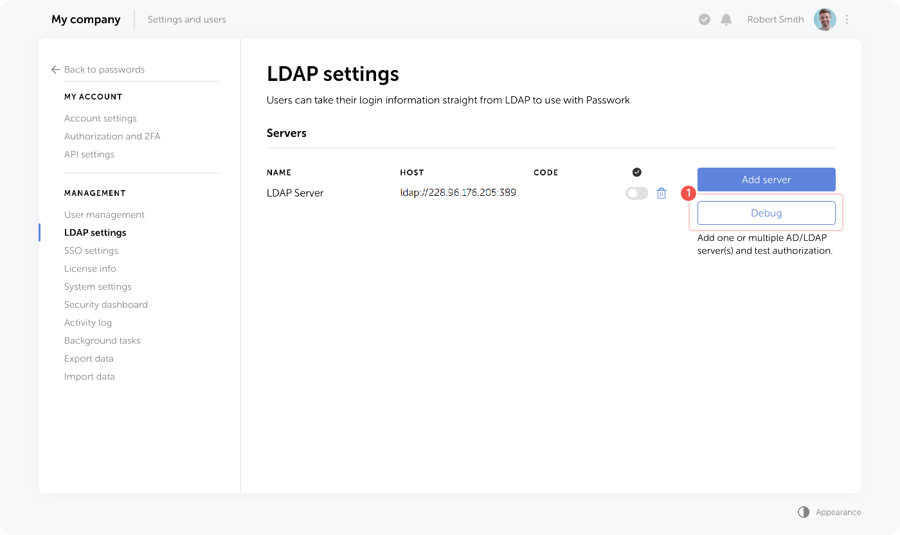The image size is (900, 535).
Task: Click the LDAP server host address
Action: point(458,192)
